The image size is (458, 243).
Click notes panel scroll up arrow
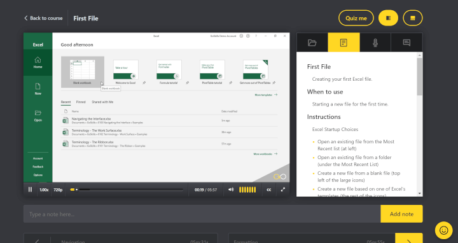420,55
